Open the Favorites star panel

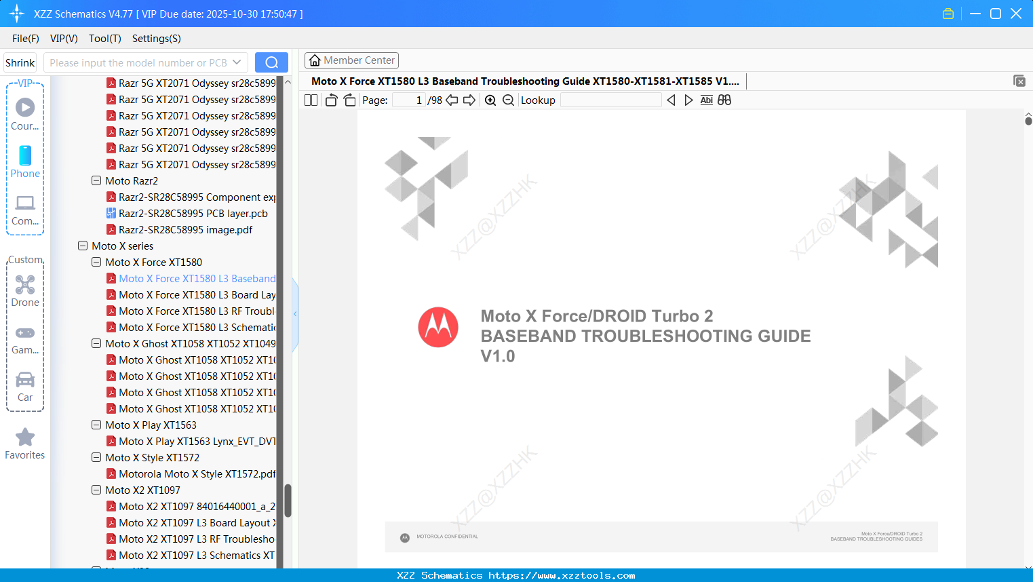(25, 444)
